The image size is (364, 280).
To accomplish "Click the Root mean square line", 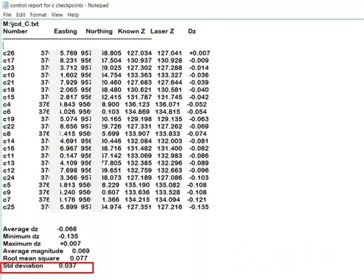I will (x=45, y=258).
